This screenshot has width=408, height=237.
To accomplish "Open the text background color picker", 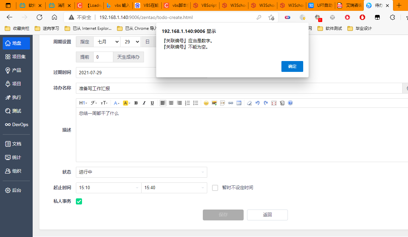I will pyautogui.click(x=127, y=103).
